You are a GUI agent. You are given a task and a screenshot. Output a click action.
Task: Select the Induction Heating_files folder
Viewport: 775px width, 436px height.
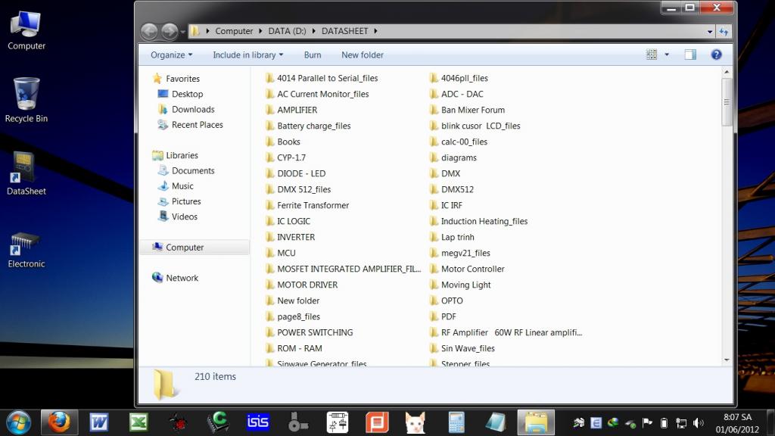(x=484, y=221)
